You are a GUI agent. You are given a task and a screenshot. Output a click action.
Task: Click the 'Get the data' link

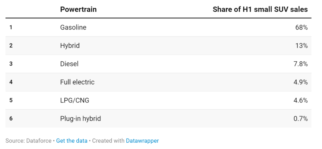click(x=72, y=141)
